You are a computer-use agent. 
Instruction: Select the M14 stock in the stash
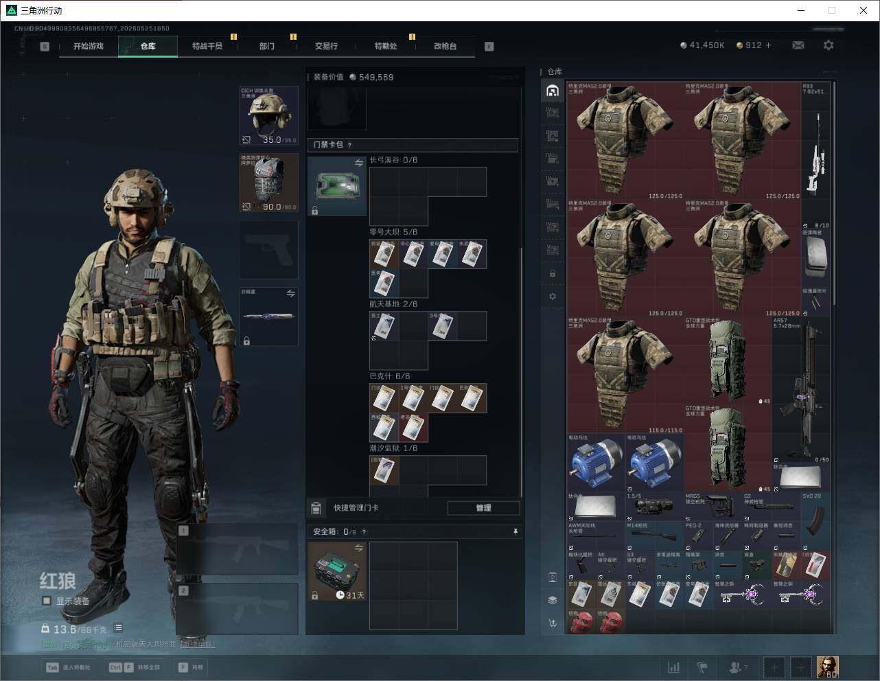(654, 535)
